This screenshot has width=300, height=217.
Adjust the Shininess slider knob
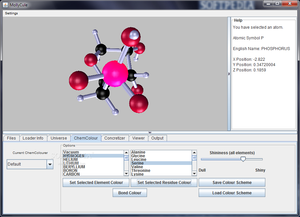(243, 159)
